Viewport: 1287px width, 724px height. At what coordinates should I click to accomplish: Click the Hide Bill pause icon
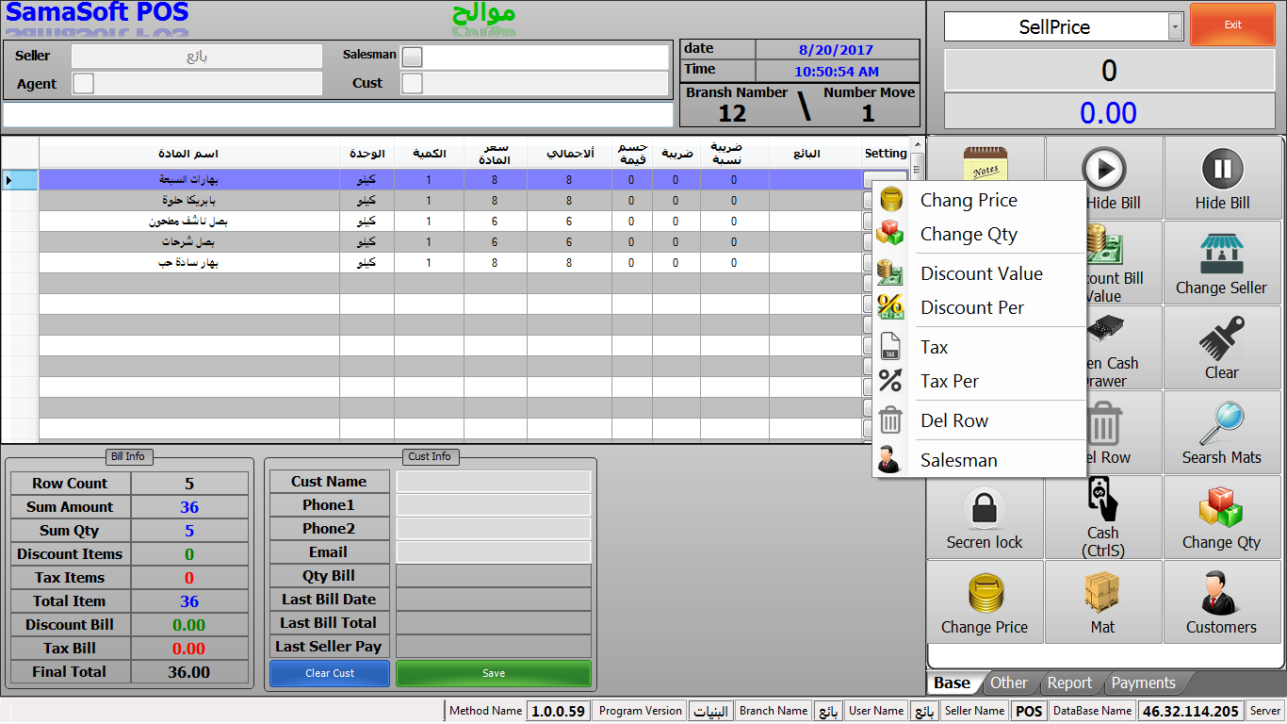point(1222,169)
